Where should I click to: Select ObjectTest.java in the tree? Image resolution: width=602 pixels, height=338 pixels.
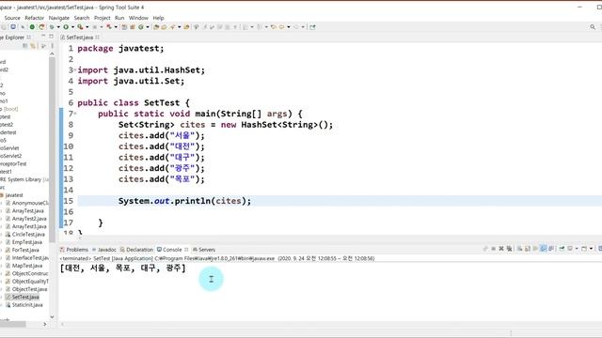[x=29, y=289]
